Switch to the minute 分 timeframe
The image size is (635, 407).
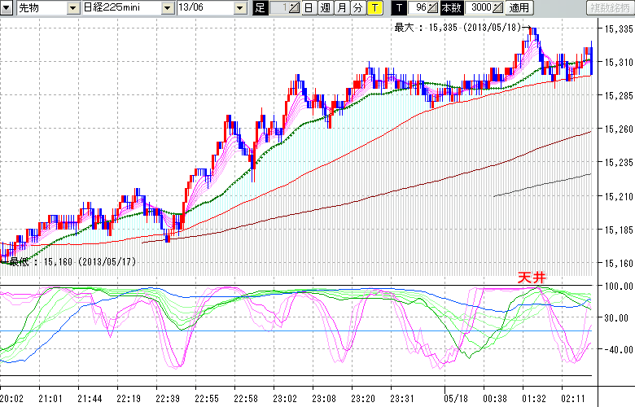[357, 8]
